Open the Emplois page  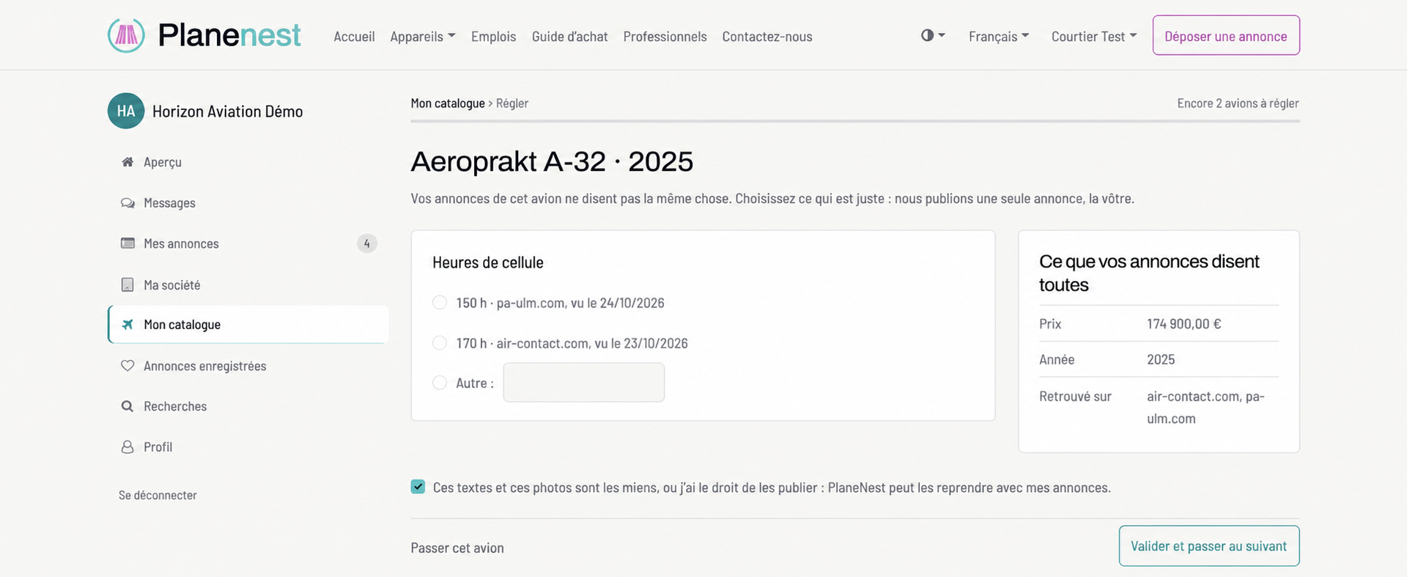pyautogui.click(x=493, y=37)
